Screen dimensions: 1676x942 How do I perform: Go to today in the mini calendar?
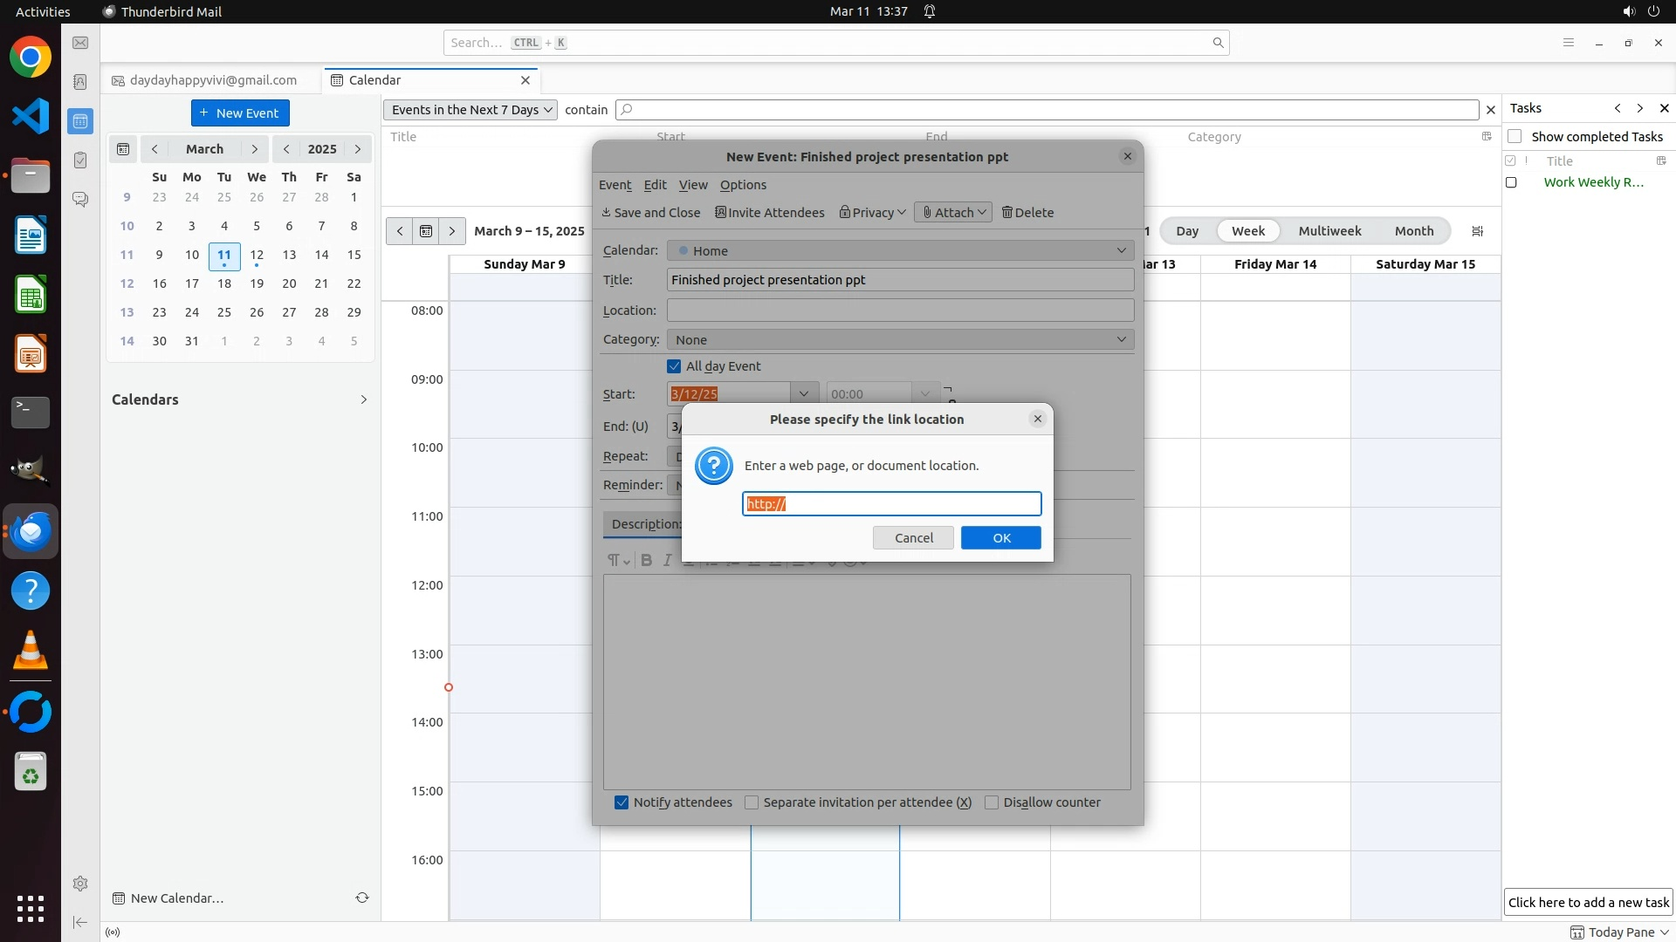(x=123, y=149)
